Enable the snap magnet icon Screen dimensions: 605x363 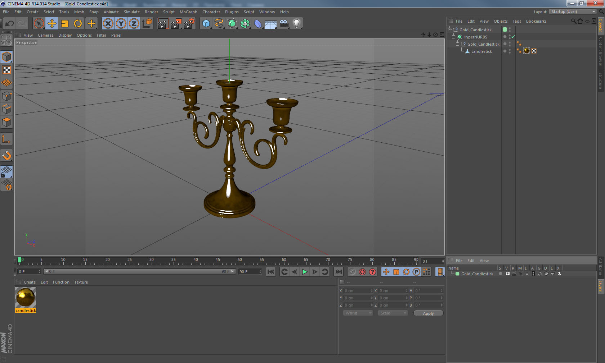(x=6, y=155)
